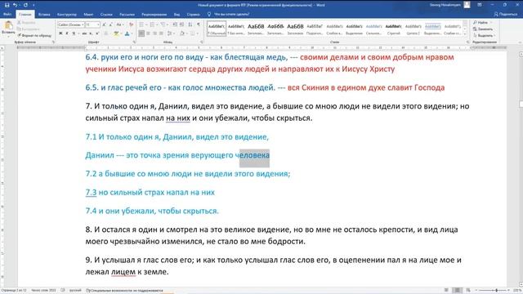The width and height of the screenshot is (523, 294).
Task: Undo the last action in the title bar
Action: (15, 5)
